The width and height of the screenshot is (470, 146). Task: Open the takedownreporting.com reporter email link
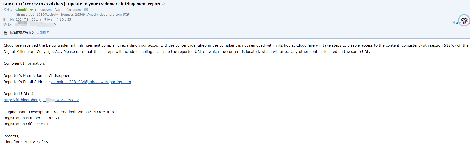coord(91,82)
